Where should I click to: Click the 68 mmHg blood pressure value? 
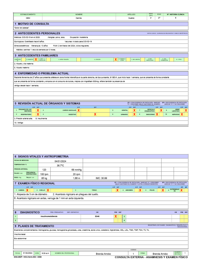point(77,170)
